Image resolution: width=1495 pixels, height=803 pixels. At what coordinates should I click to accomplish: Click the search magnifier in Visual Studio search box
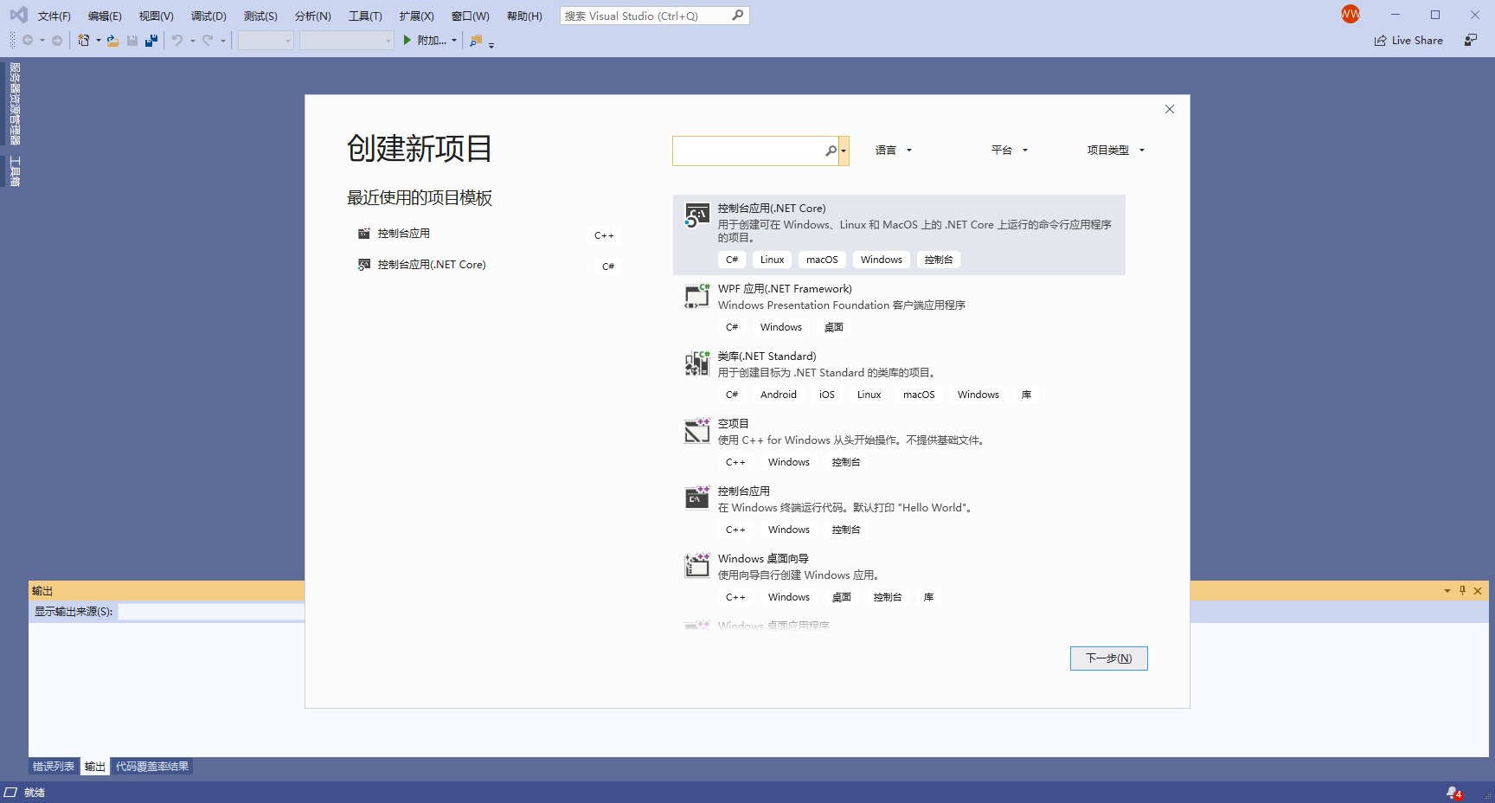pyautogui.click(x=738, y=16)
